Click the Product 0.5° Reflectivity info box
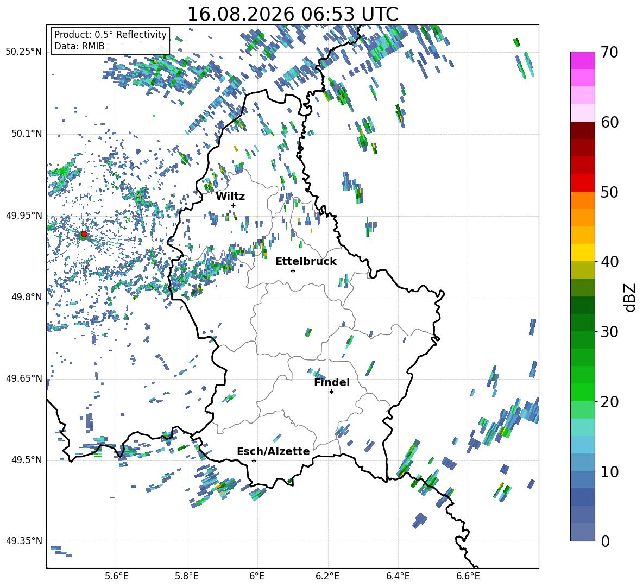This screenshot has width=643, height=587. pyautogui.click(x=110, y=40)
